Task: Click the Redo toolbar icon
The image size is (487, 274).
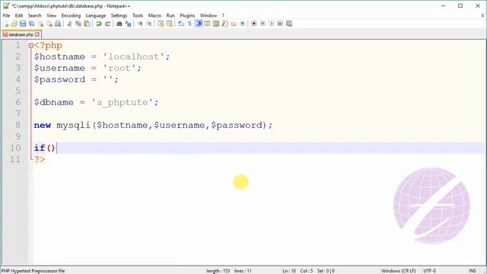Action: pos(108,24)
